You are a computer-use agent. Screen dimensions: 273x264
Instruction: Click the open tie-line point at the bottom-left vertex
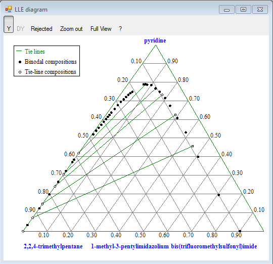point(23,231)
